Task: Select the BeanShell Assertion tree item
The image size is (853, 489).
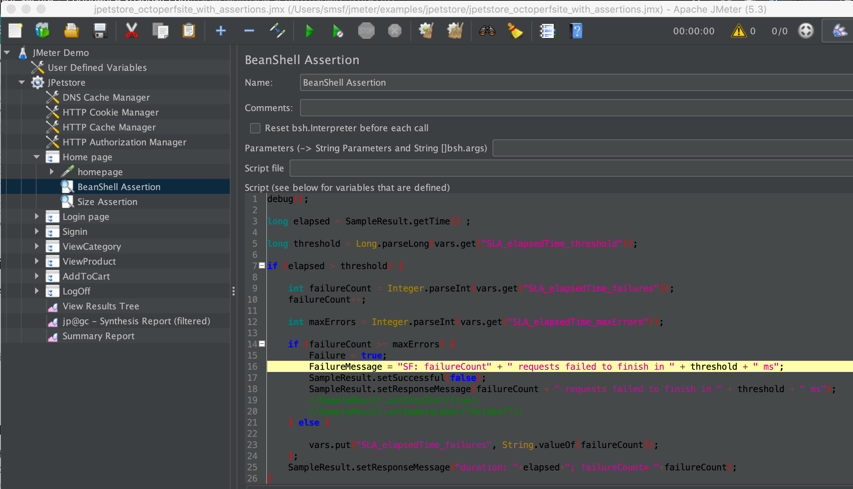Action: (x=119, y=187)
